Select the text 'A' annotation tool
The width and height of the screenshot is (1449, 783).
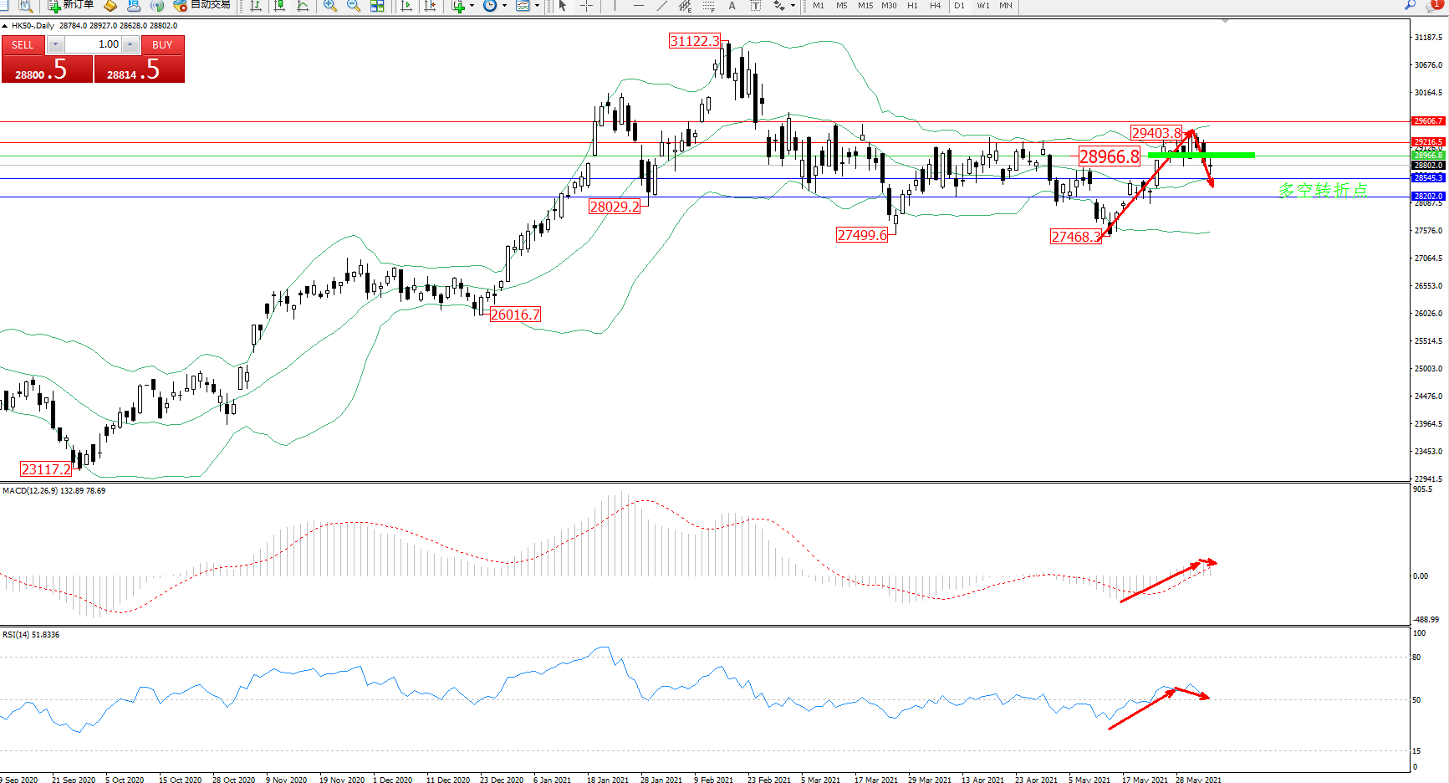[732, 6]
